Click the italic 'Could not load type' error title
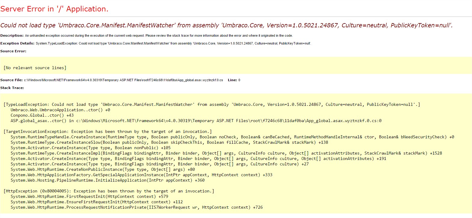The image size is (472, 218). coord(226,26)
